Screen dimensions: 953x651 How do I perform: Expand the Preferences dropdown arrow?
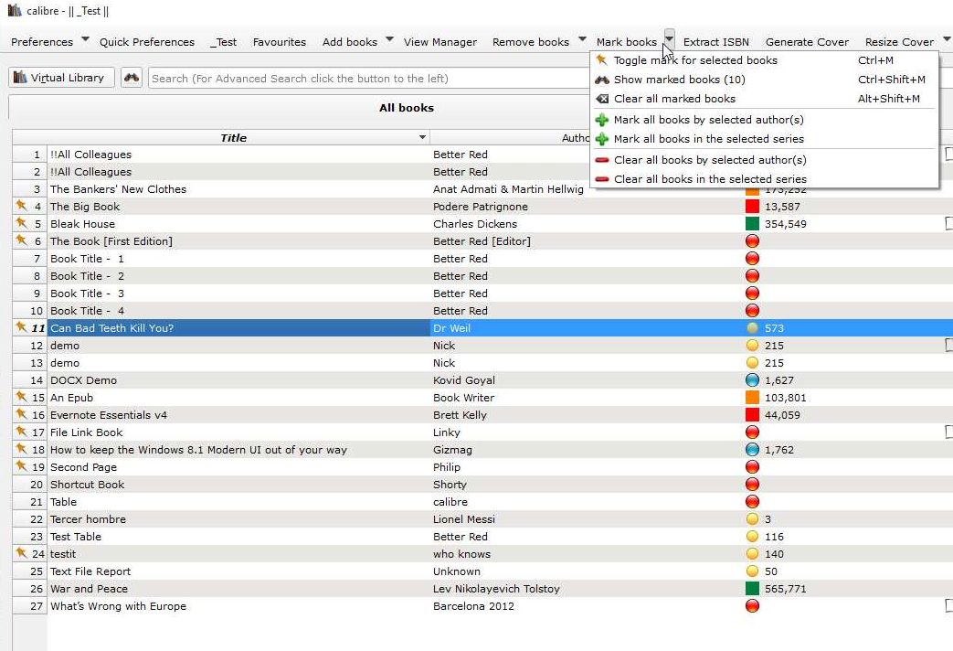pyautogui.click(x=85, y=39)
